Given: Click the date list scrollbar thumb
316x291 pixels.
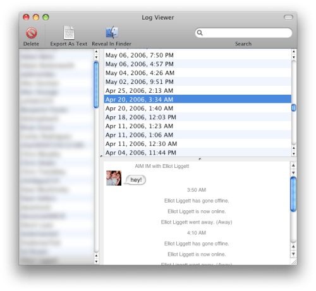Looking at the screenshot, I should click(294, 108).
